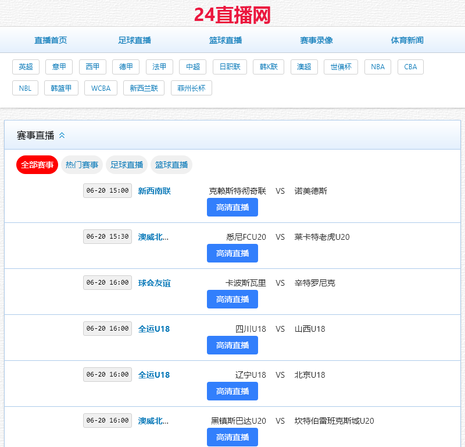Click the 北京U18 team name
The height and width of the screenshot is (447, 465).
pyautogui.click(x=310, y=375)
